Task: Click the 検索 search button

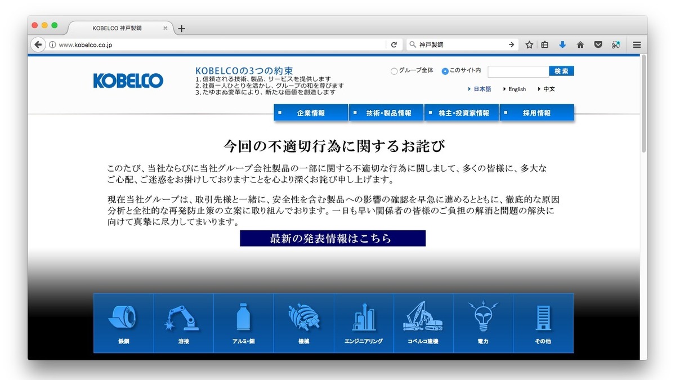Action: tap(561, 71)
